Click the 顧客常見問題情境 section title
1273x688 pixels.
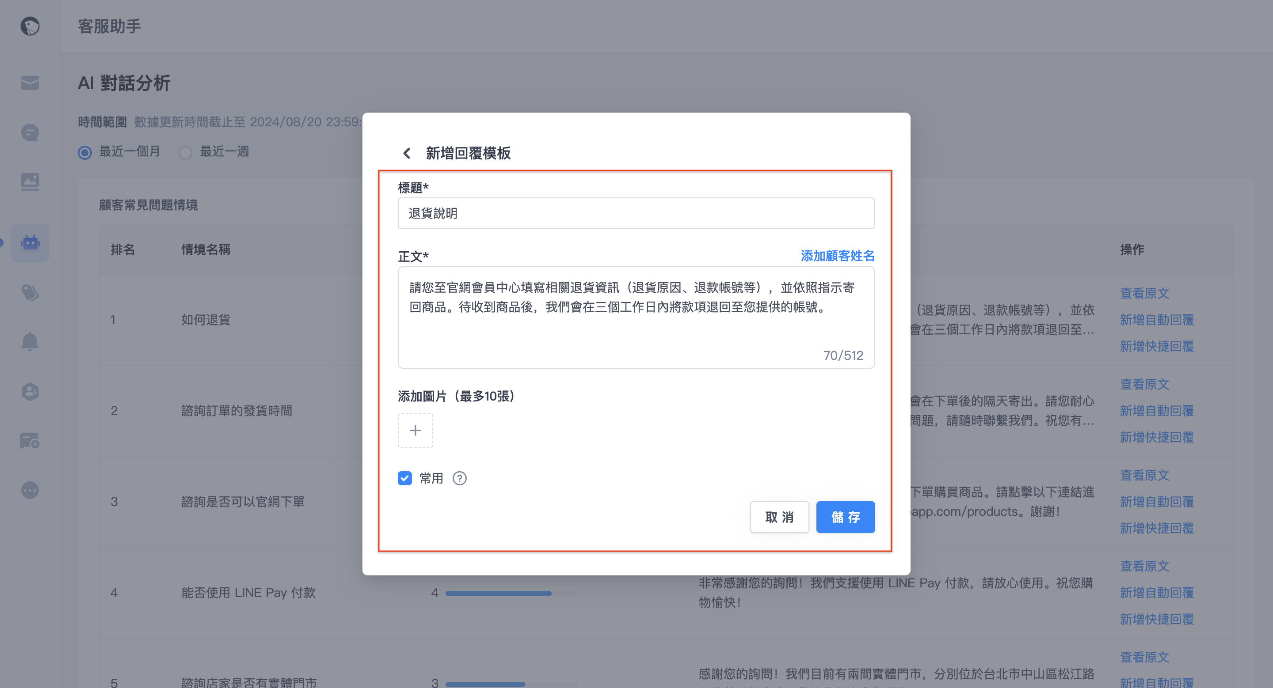[148, 205]
